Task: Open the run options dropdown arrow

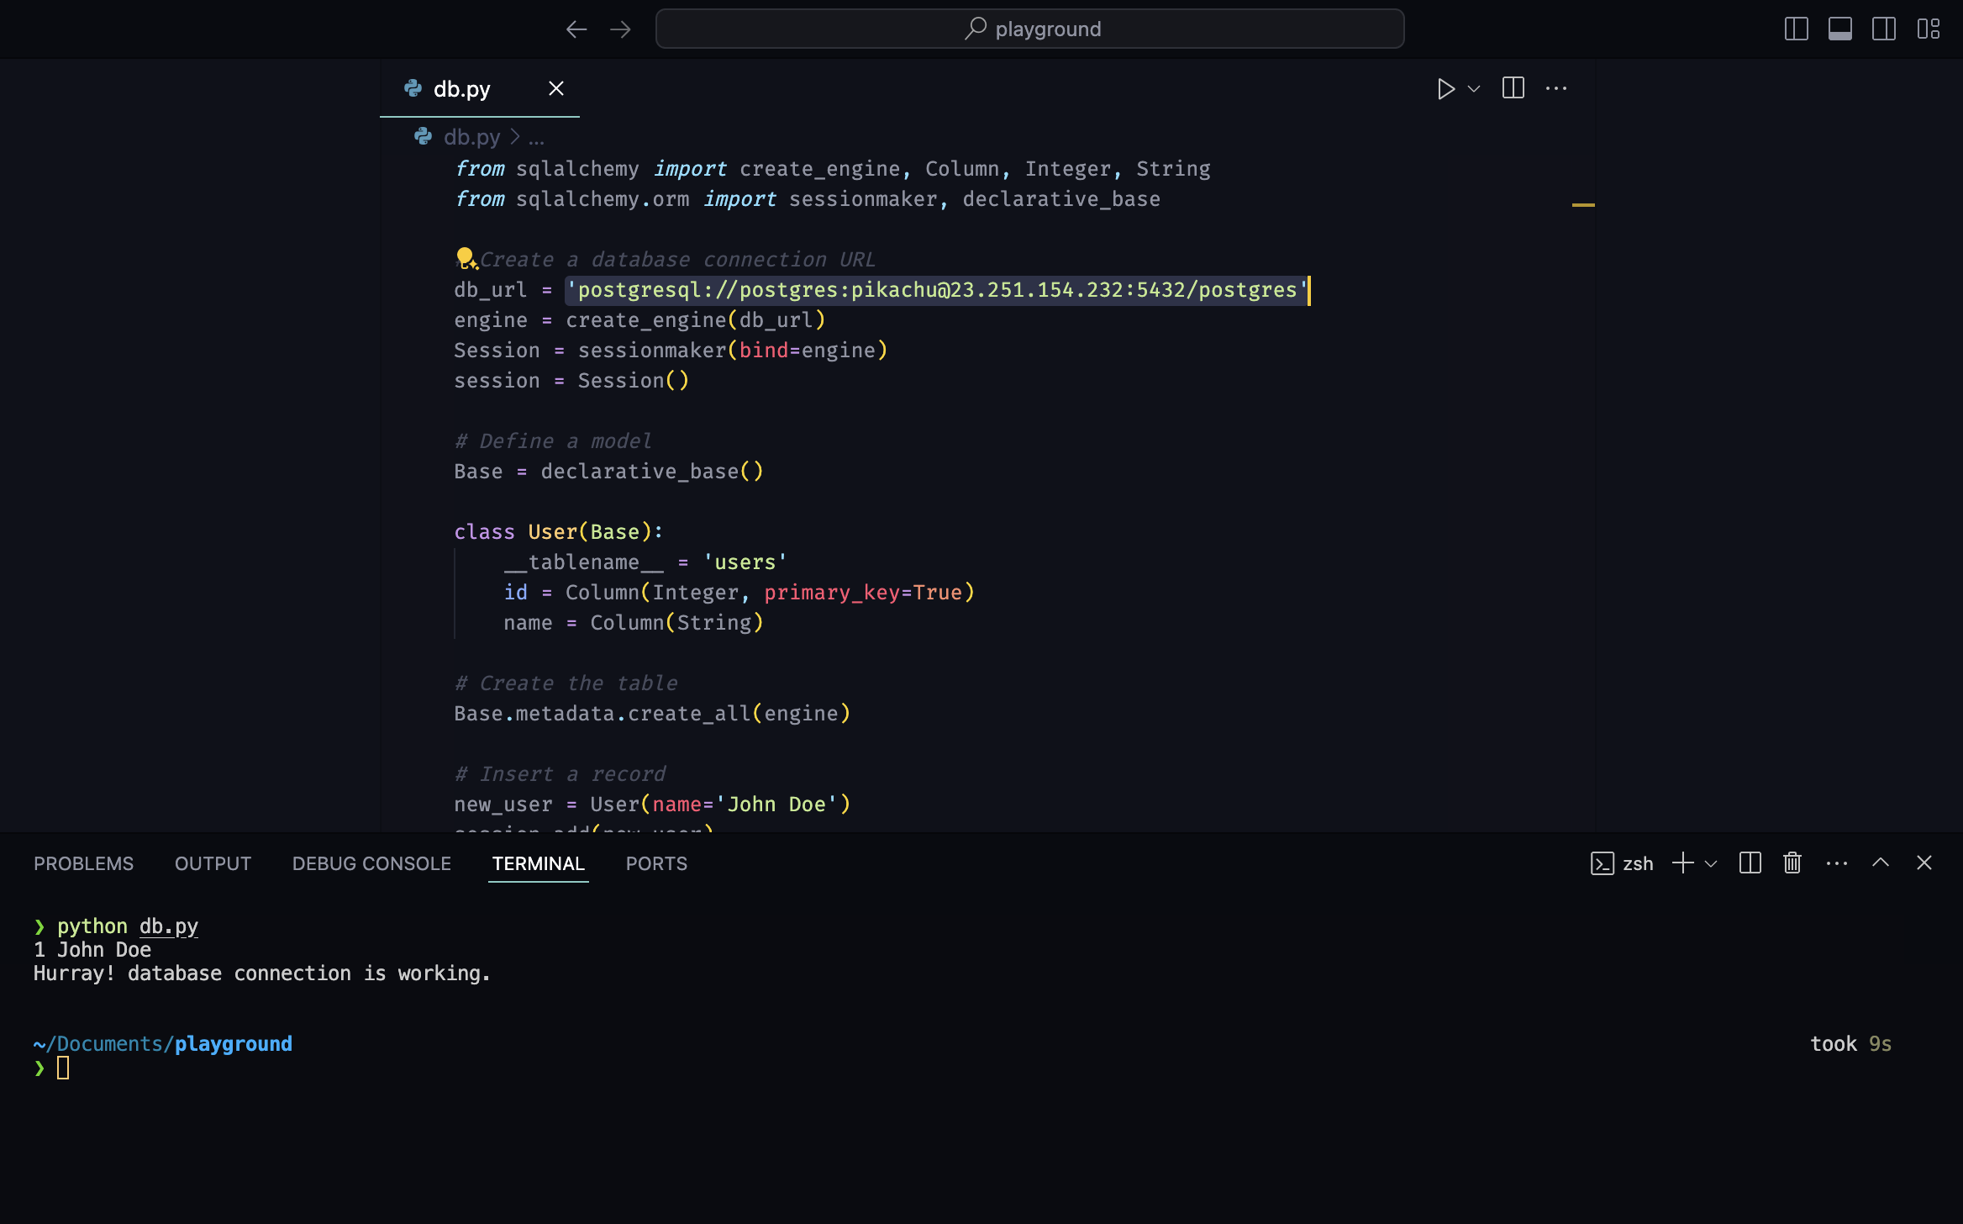Action: point(1474,89)
